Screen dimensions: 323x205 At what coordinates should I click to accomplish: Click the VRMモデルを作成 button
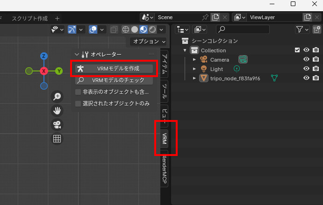coord(114,69)
